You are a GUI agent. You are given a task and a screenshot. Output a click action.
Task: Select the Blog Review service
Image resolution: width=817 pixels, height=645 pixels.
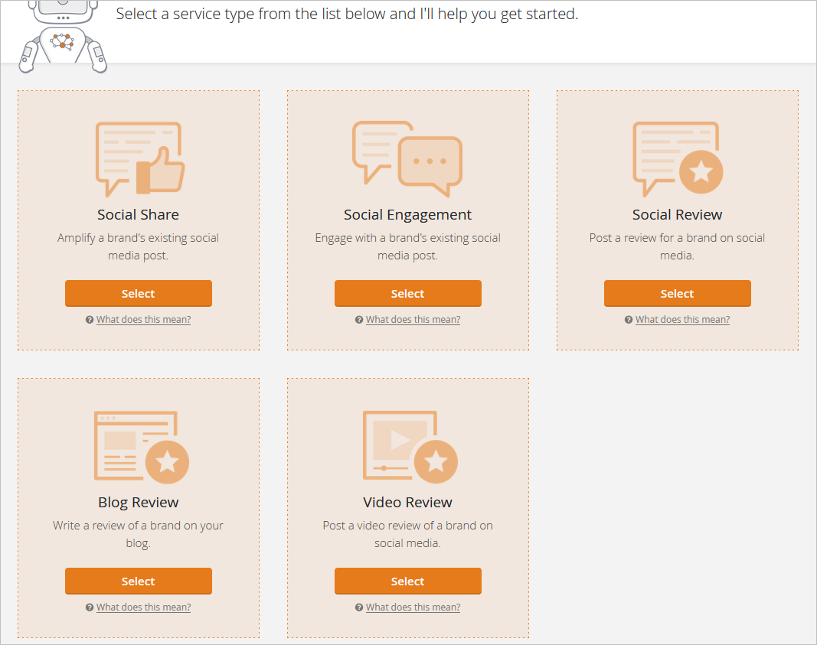[139, 581]
